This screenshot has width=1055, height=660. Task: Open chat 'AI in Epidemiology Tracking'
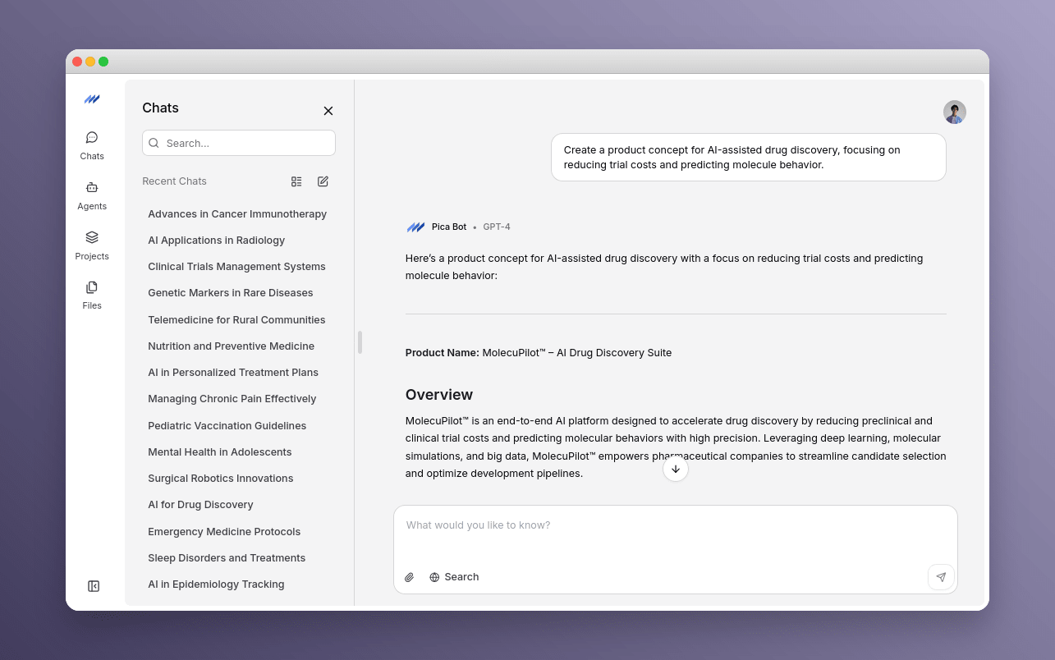216,584
